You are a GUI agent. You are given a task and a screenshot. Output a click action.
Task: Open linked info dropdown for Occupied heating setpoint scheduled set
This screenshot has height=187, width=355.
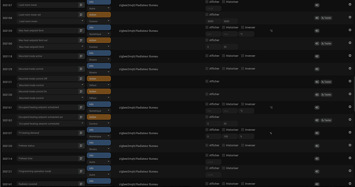(x=51, y=123)
